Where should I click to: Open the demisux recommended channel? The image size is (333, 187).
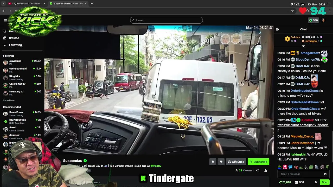[x=22, y=137]
